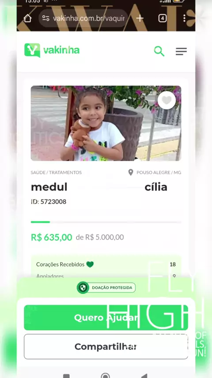
Task: Select the Saúde / Tratamentos category link
Action: [56, 172]
